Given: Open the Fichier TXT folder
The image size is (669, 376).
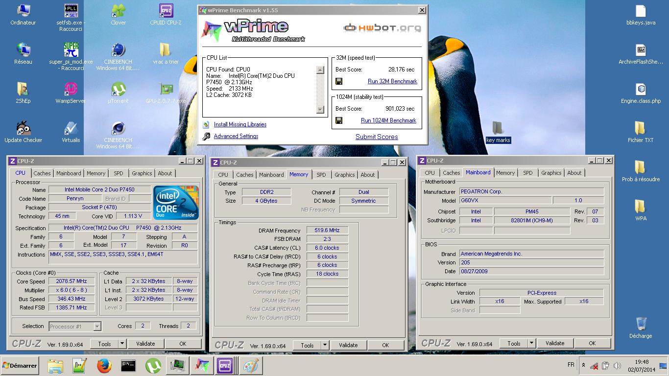Looking at the screenshot, I should (x=641, y=132).
